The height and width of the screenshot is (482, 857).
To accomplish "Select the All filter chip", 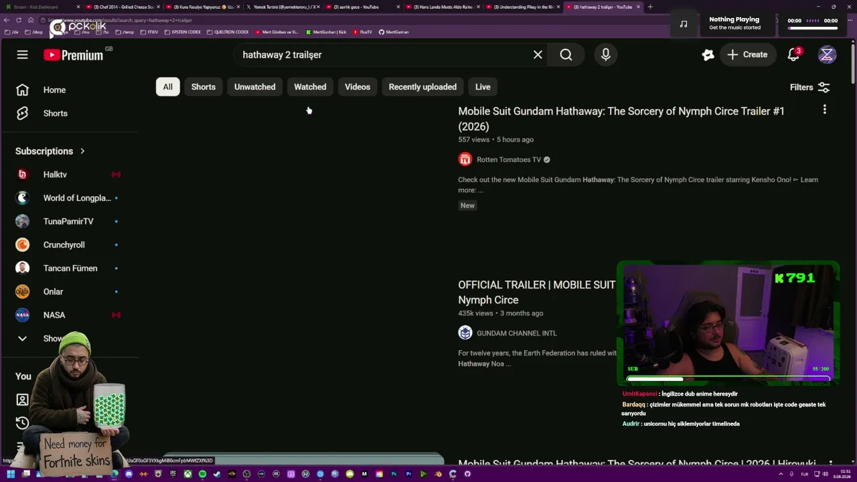I will 167,87.
